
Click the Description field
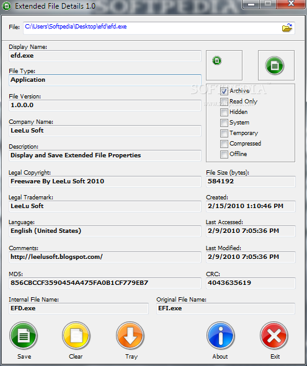[x=105, y=155]
